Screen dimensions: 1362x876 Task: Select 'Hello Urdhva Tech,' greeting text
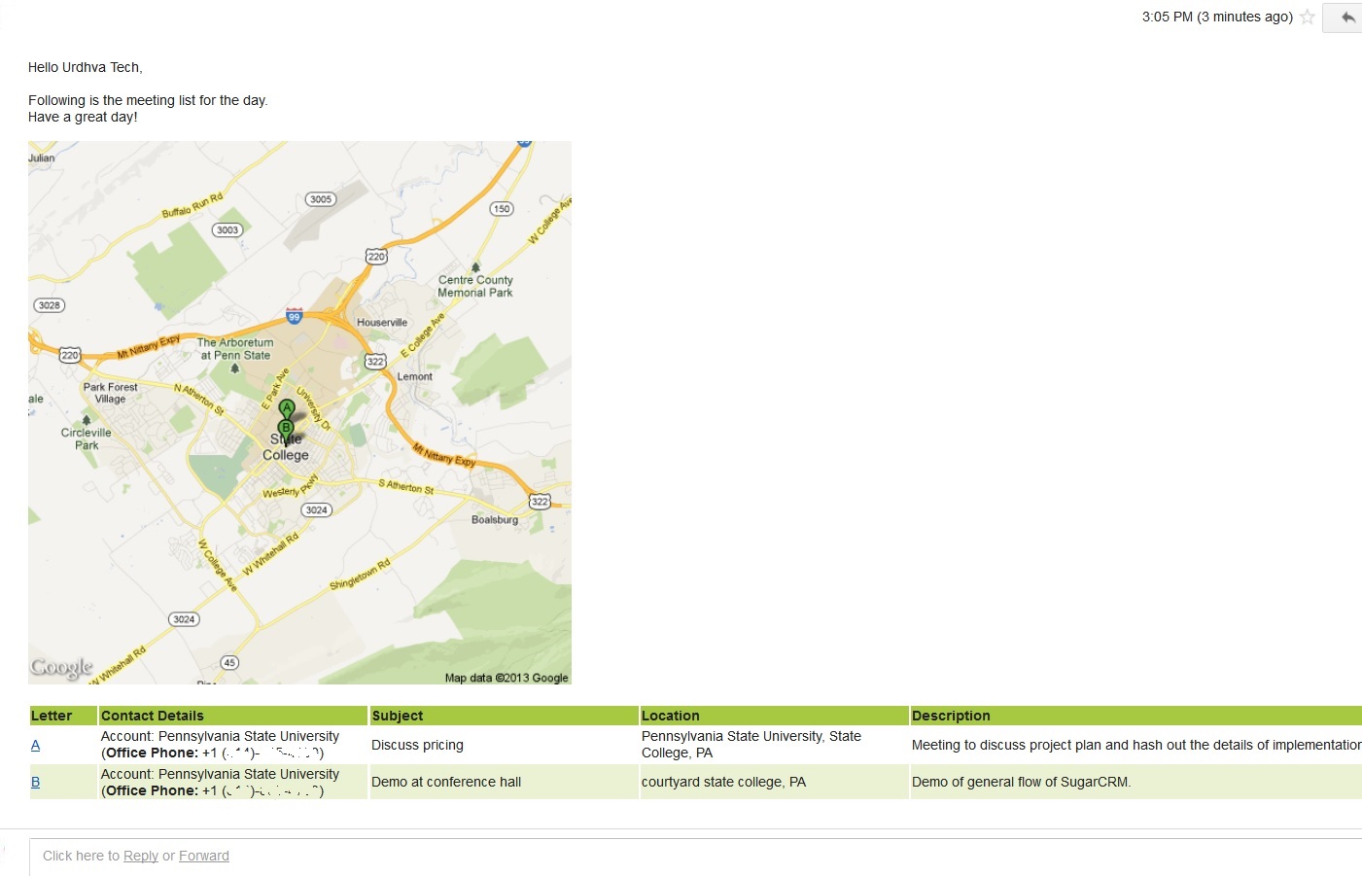[85, 67]
